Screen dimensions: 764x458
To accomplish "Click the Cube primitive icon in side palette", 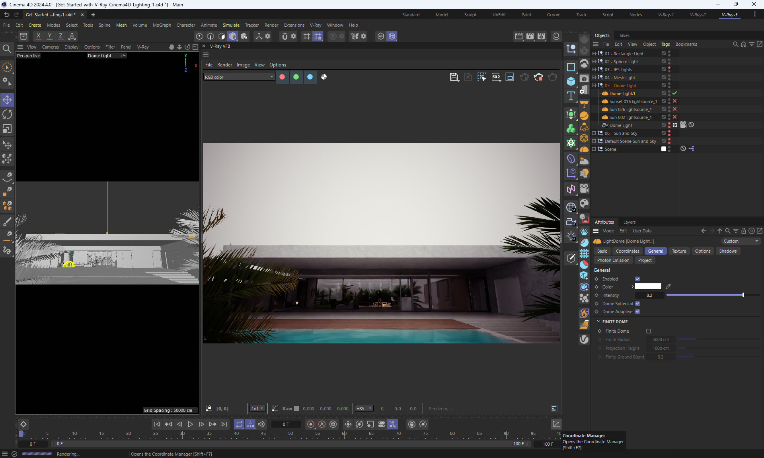I will (571, 81).
